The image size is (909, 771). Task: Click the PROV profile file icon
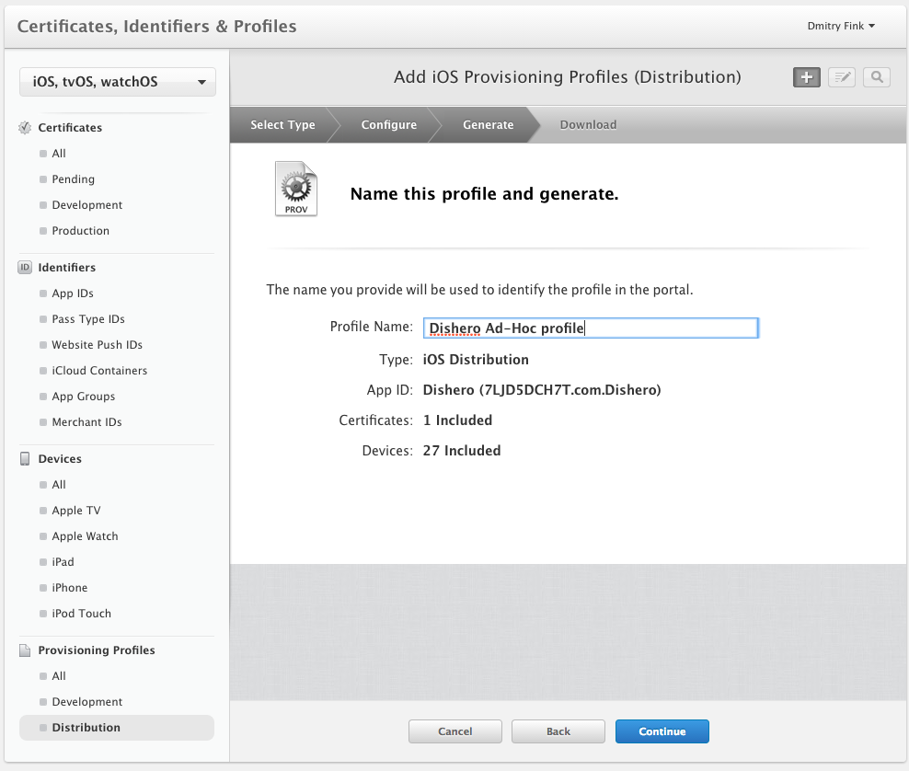(x=296, y=190)
